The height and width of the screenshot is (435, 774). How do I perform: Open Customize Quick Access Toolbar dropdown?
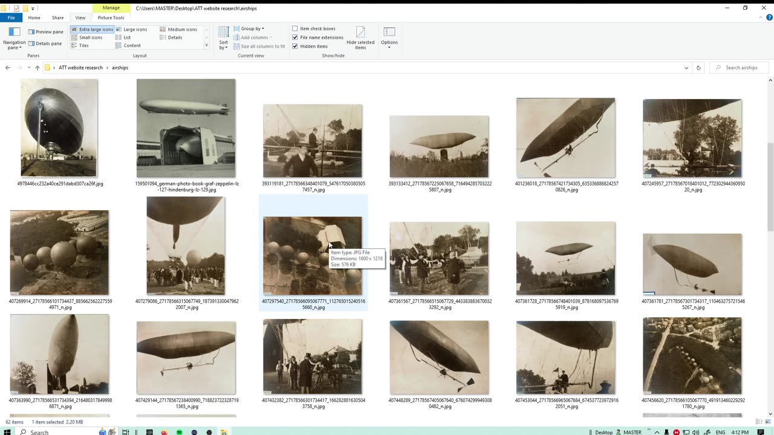pos(33,8)
